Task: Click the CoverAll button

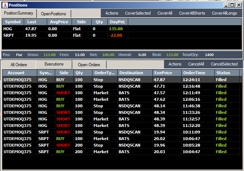Action: pyautogui.click(x=165, y=13)
